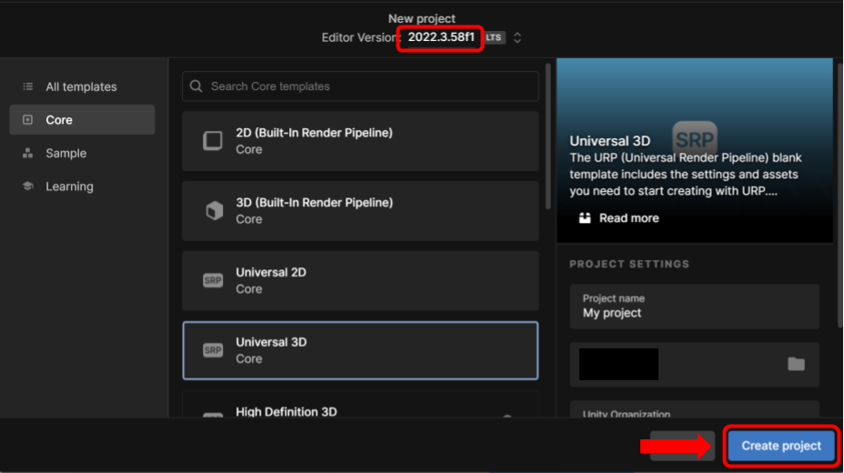The height and width of the screenshot is (473, 844).
Task: Click the Core category icon
Action: tap(28, 119)
